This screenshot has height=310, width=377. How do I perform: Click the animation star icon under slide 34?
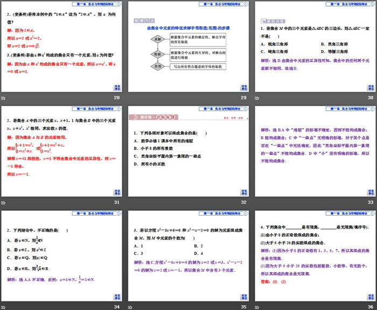(3, 306)
